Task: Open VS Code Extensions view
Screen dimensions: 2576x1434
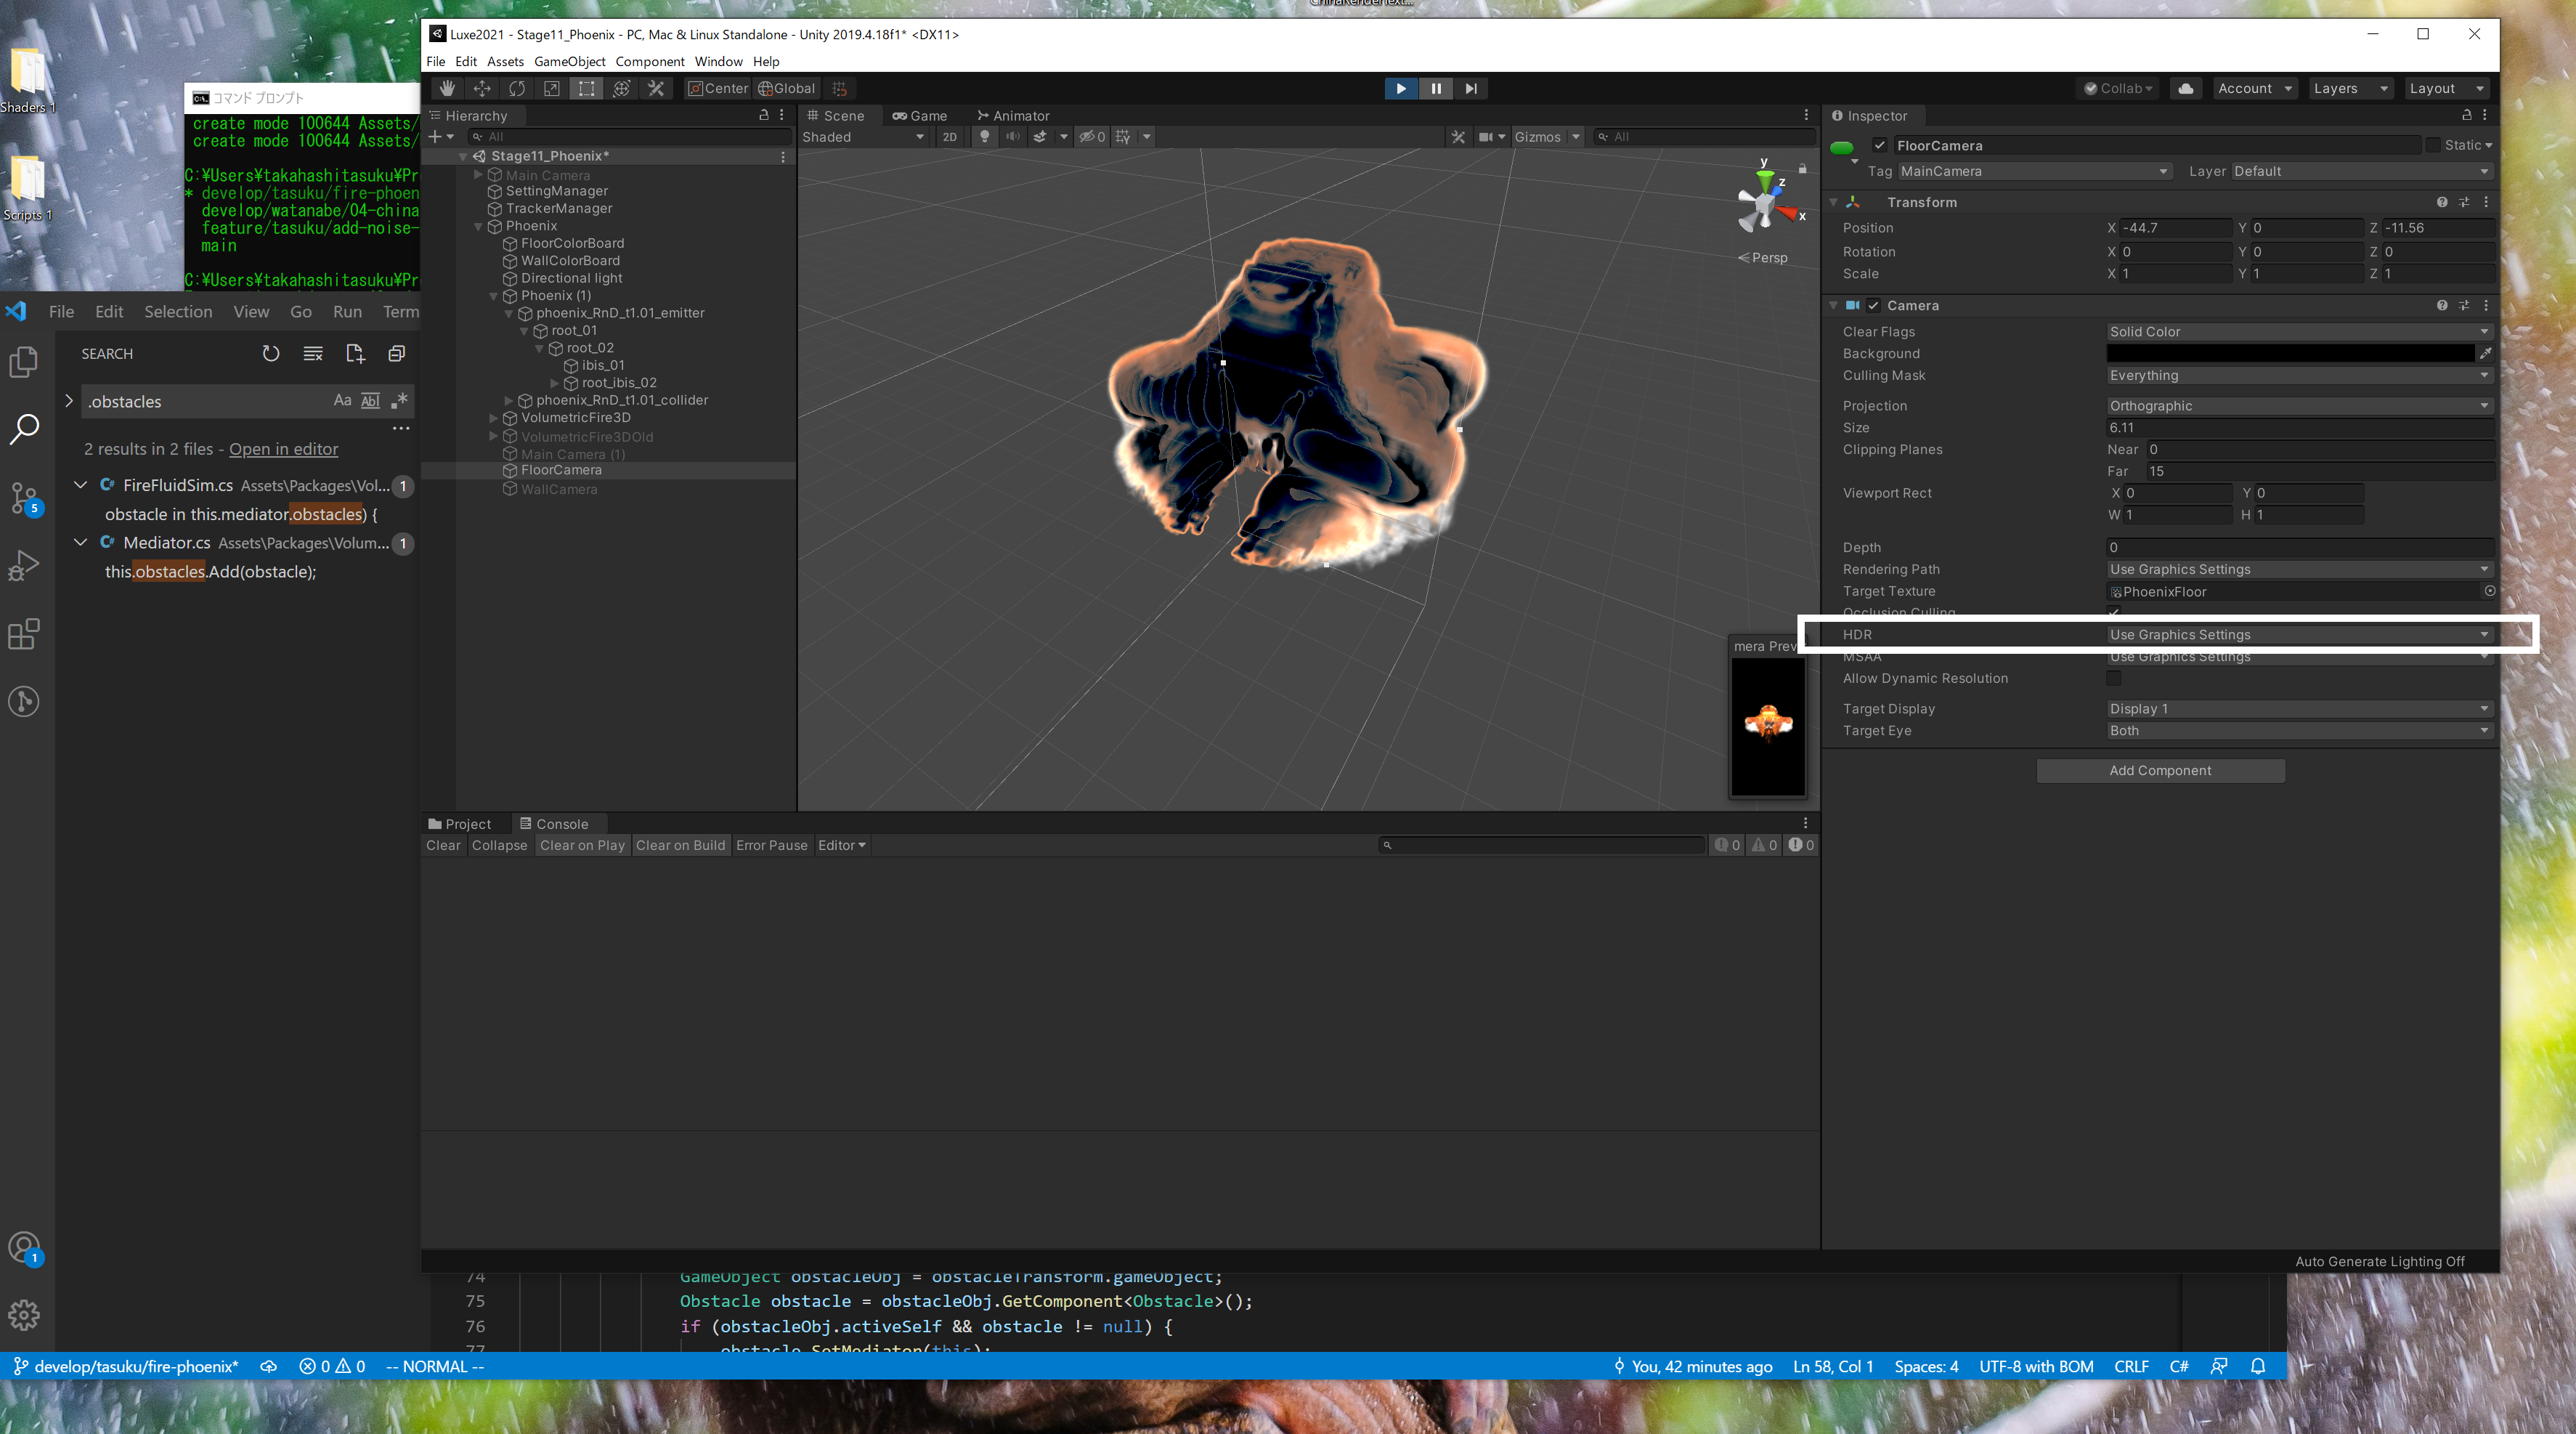Action: click(24, 634)
